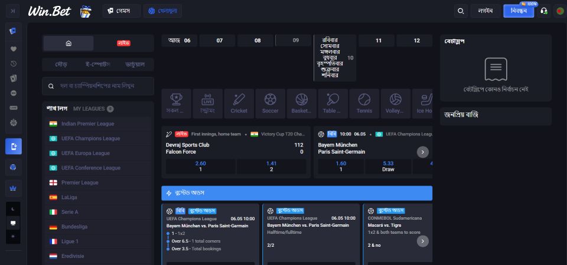567x265 pixels.
Task: Open the roulette wheel sidebar icon
Action: (14, 122)
